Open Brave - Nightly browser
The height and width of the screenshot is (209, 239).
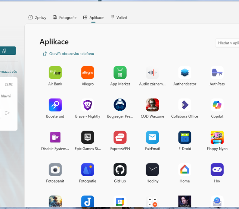tap(88, 105)
